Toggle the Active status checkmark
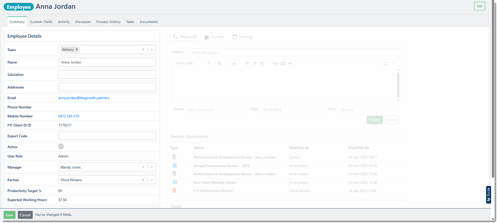 61,146
